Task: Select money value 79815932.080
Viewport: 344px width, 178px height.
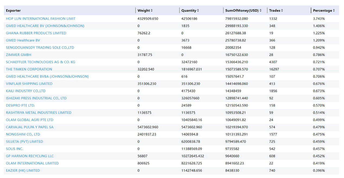Action: point(236,19)
